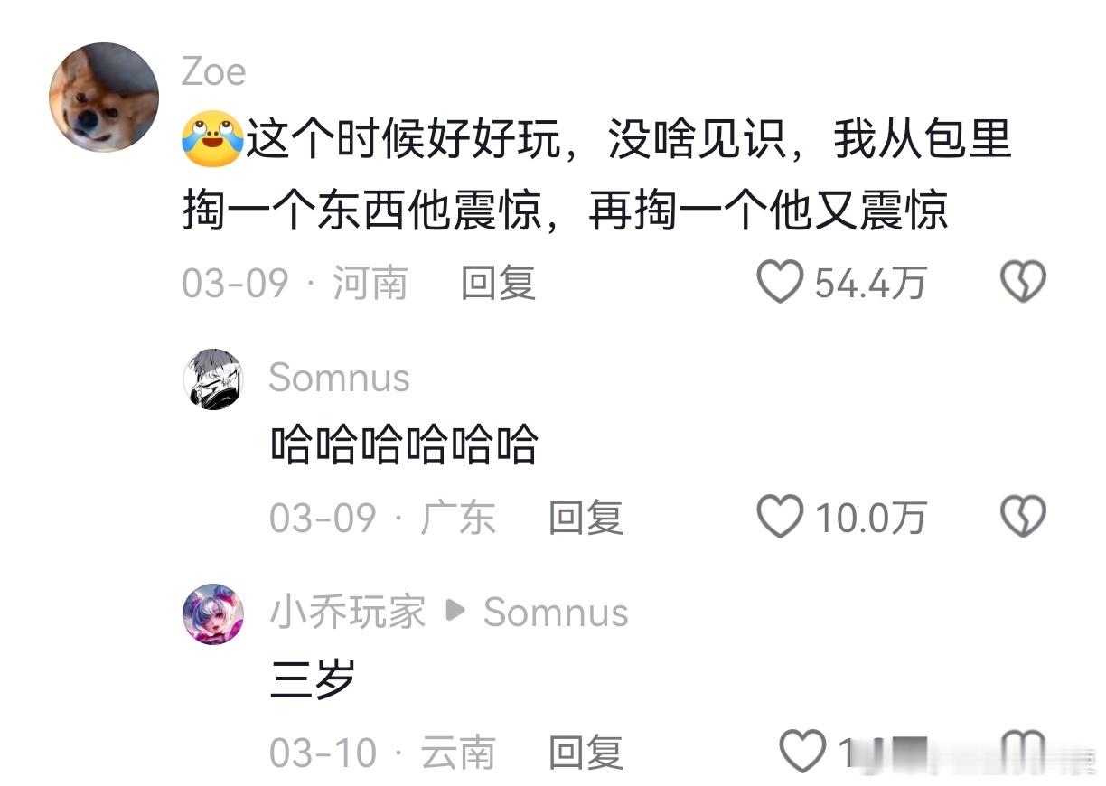Like Zoe's comment with heart icon
1106x786 pixels.
[780, 283]
